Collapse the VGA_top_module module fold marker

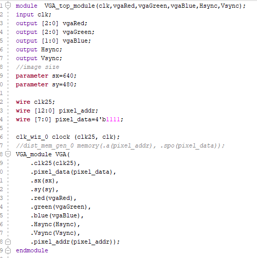(x=8, y=6)
